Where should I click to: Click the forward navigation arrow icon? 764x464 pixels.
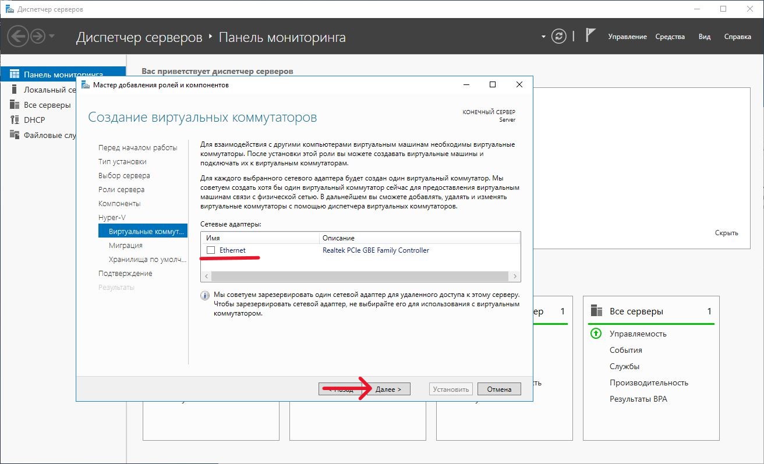pos(37,37)
